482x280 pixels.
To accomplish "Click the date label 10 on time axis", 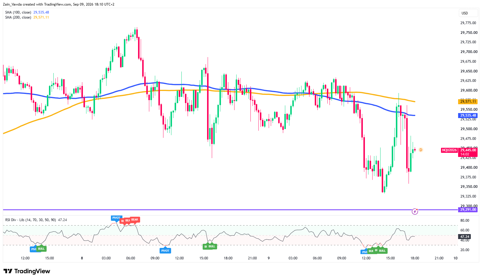I will click(x=455, y=258).
